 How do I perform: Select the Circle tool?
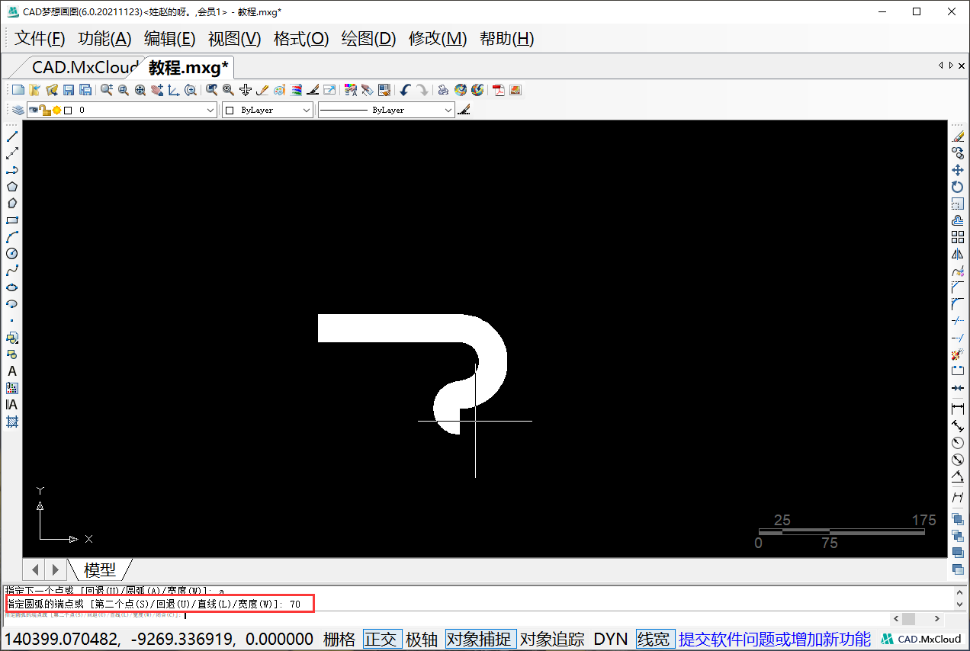[x=12, y=254]
